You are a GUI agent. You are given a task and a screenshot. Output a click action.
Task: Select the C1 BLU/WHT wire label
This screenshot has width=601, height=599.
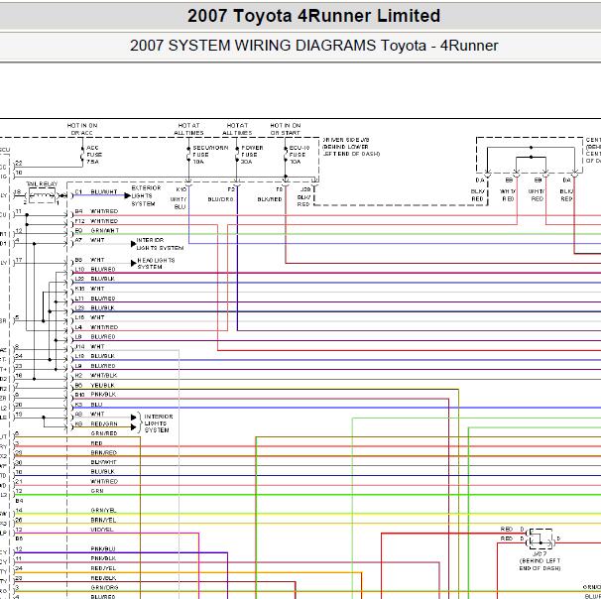click(96, 192)
